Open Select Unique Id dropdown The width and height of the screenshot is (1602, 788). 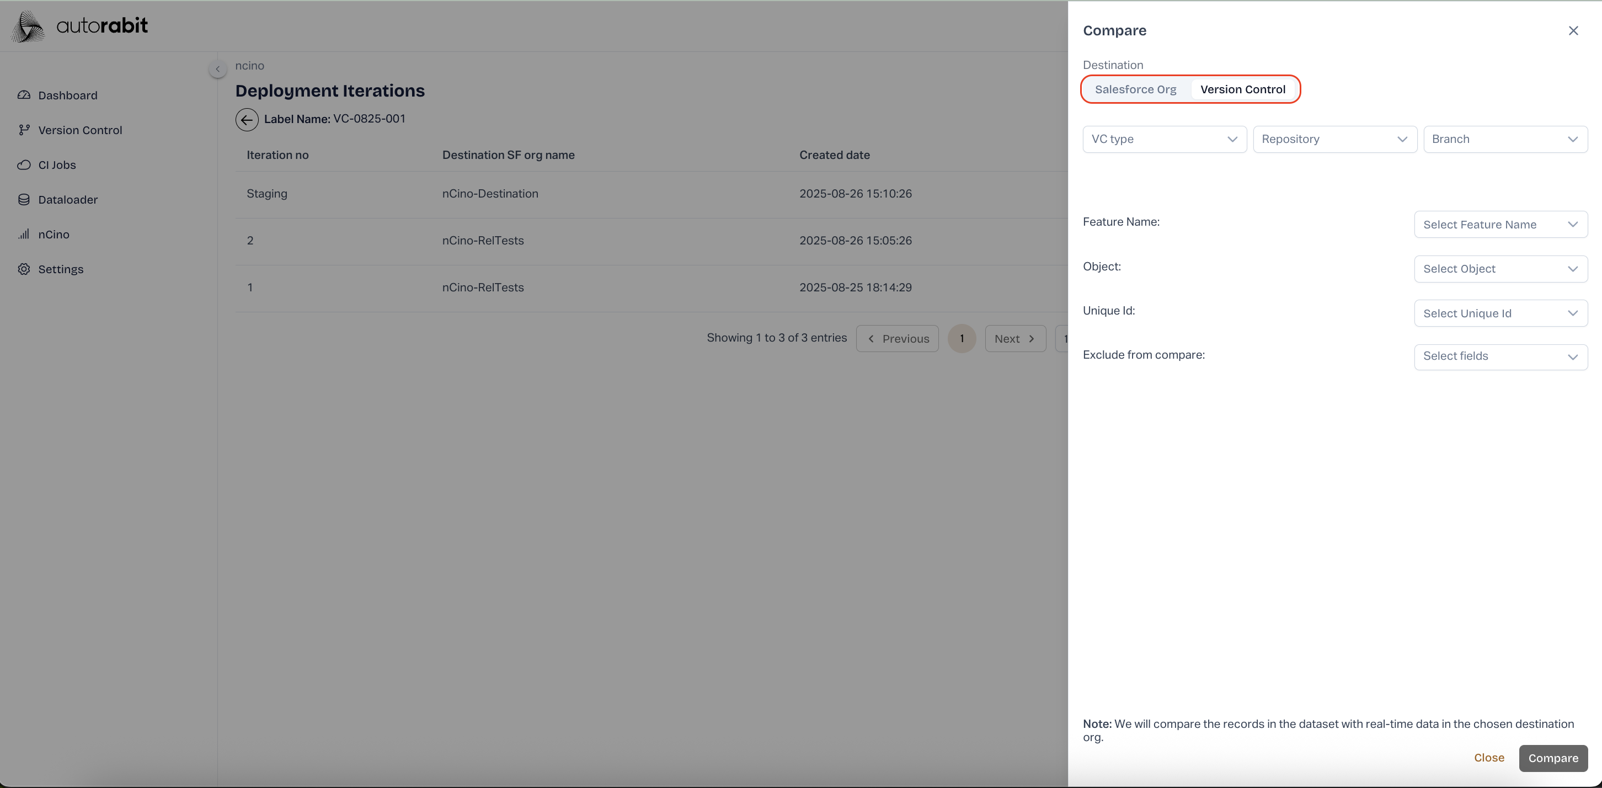(1500, 313)
